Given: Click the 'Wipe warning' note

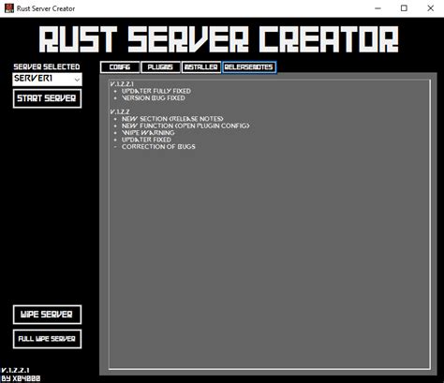Looking at the screenshot, I should [148, 133].
